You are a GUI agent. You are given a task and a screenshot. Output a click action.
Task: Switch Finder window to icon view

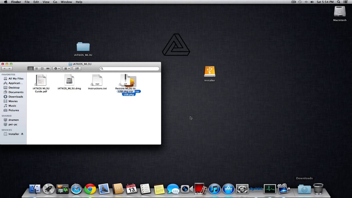coord(31,68)
